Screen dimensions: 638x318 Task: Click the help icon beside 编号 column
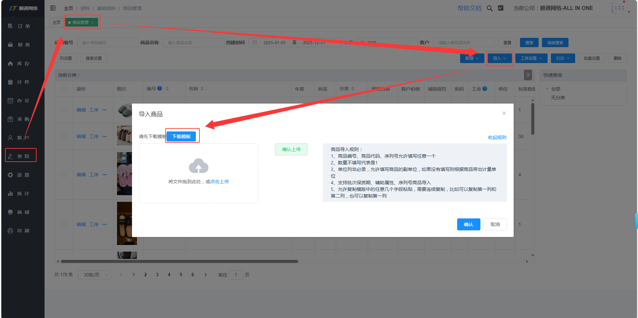tap(160, 89)
